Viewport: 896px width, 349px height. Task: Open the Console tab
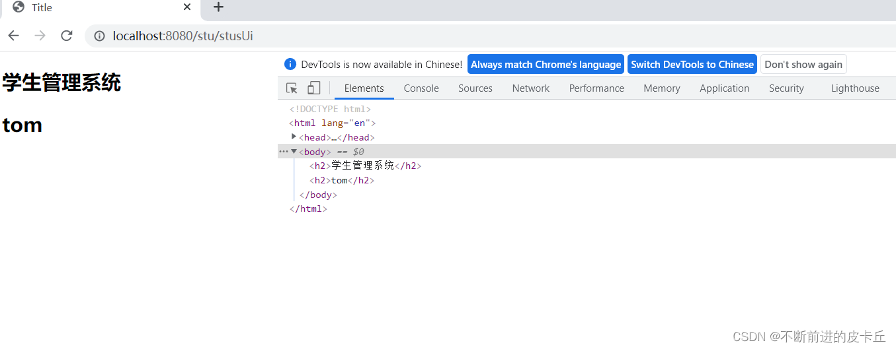(421, 88)
